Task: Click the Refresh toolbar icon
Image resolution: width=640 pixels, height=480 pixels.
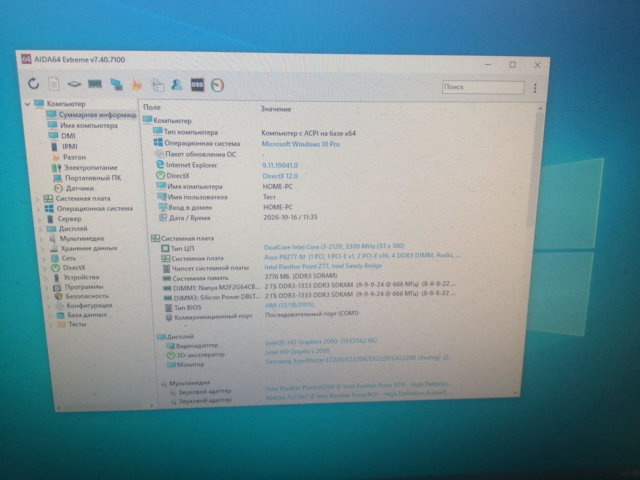Action: click(x=34, y=83)
